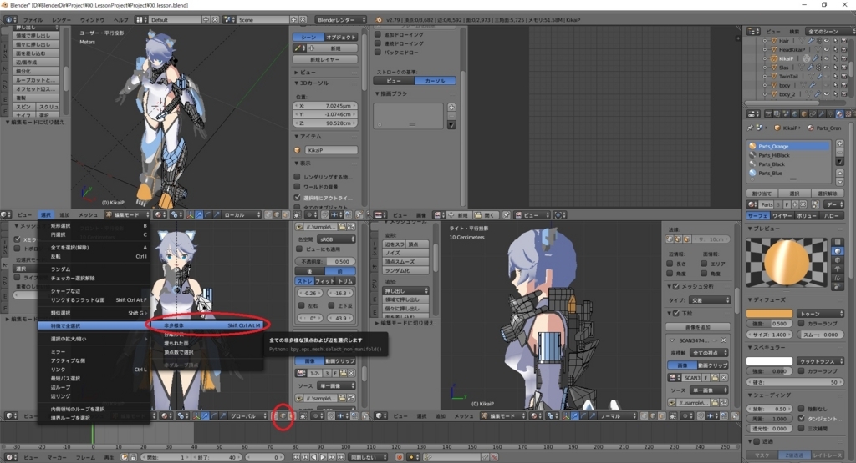Toggle visibility eye of body_2 in outliner
The image size is (856, 463).
827,94
